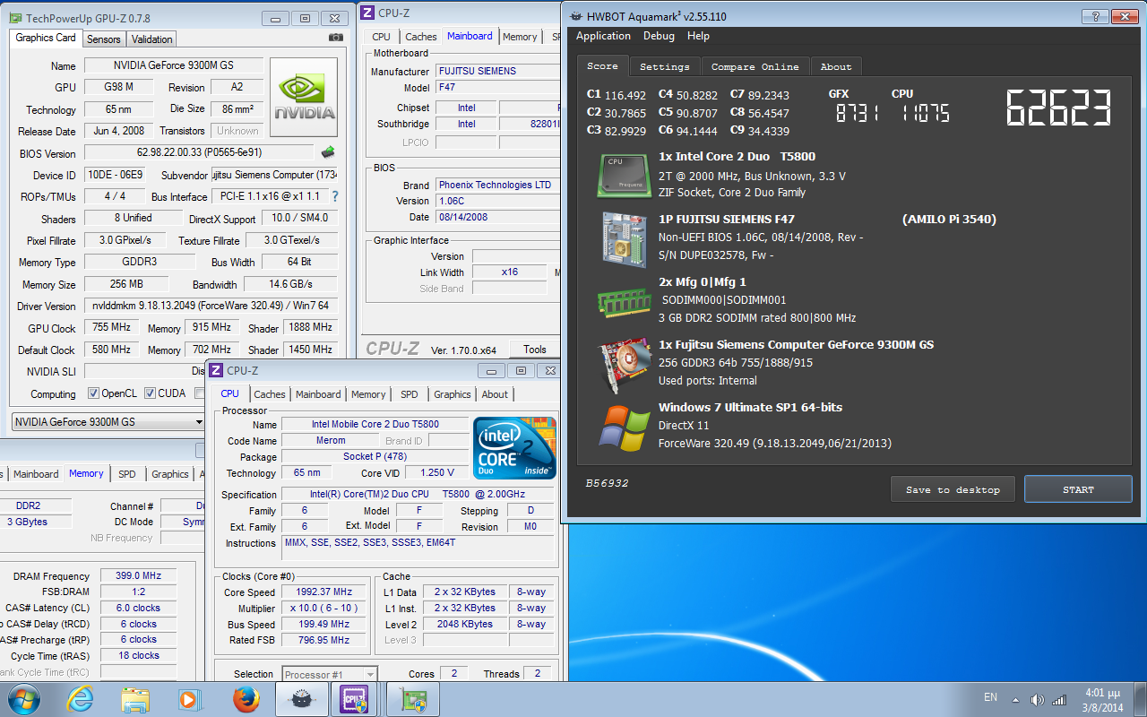
Task: Launch Firefox from the taskbar
Action: (246, 699)
